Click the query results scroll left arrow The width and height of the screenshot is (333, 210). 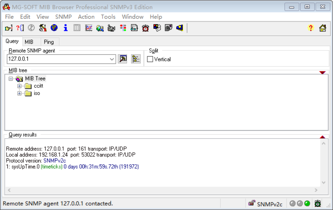(x=9, y=190)
